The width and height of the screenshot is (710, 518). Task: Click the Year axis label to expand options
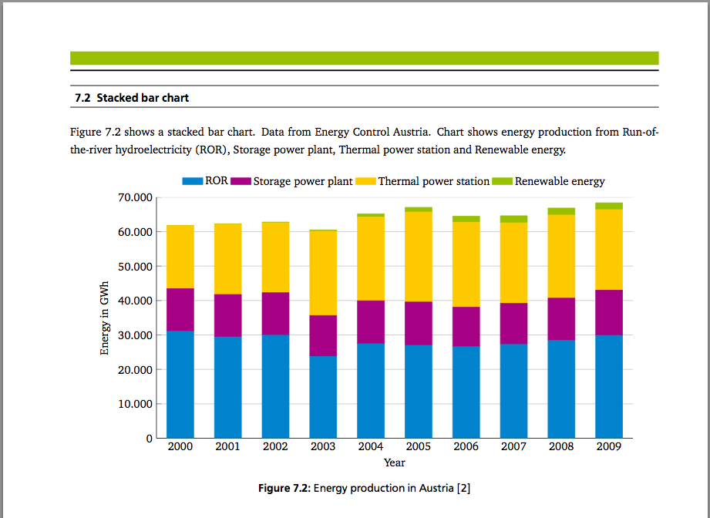coord(394,462)
